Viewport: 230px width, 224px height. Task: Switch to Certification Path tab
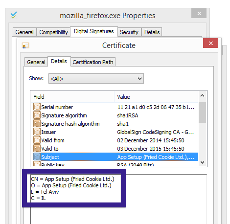[x=93, y=62]
